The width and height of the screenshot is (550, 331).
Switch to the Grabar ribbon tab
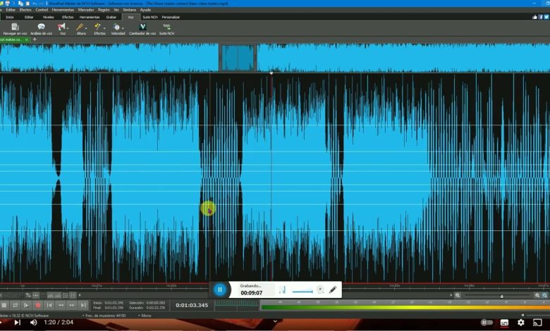coord(111,16)
